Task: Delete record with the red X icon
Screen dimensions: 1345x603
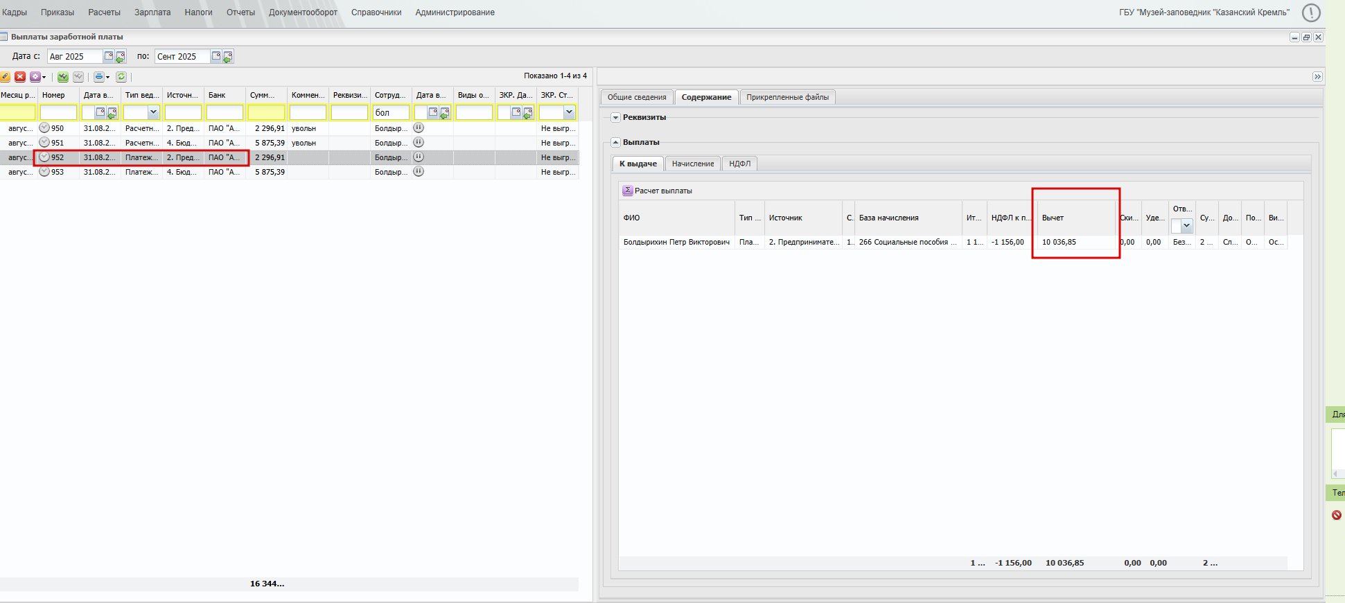Action: click(x=20, y=77)
